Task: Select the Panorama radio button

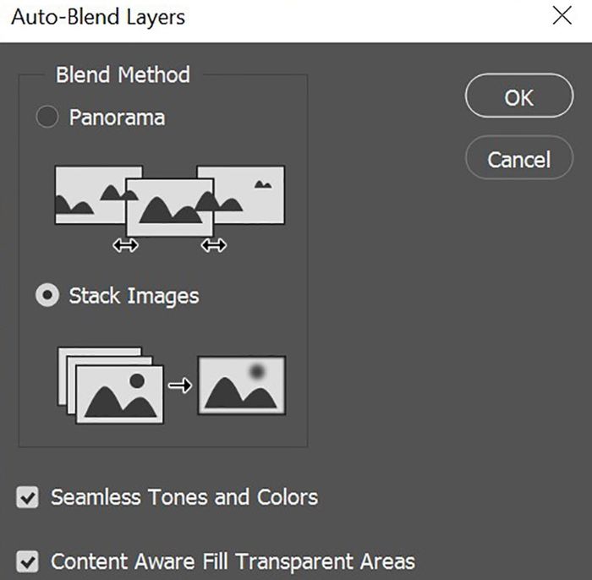Action: 47,117
